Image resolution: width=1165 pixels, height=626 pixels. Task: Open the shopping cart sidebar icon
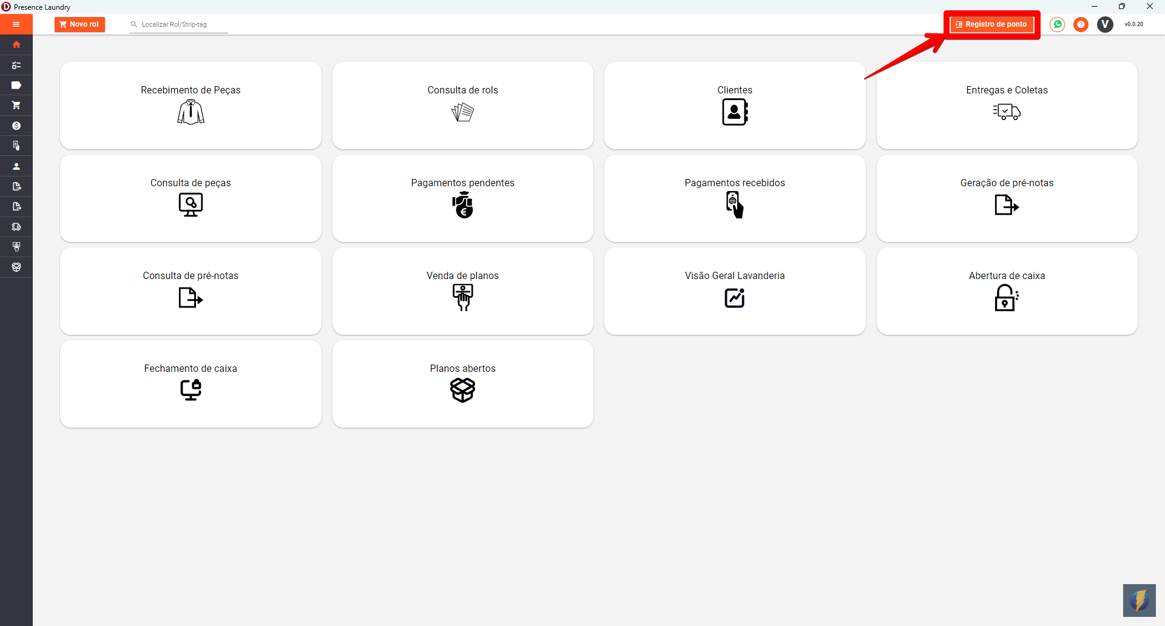click(x=16, y=106)
